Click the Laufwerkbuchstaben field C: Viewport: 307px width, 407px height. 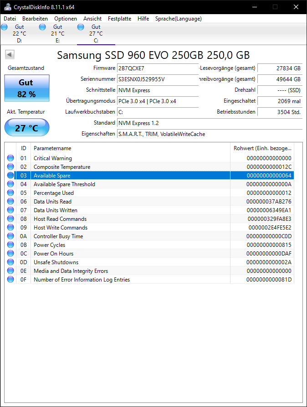158,112
